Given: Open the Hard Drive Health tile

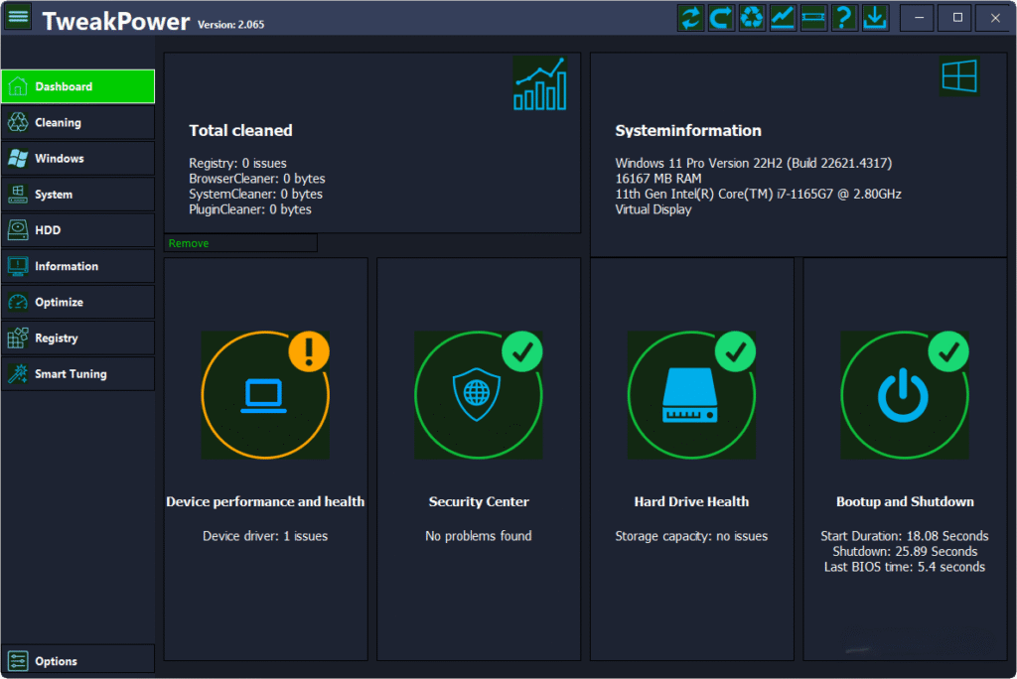Looking at the screenshot, I should click(691, 395).
